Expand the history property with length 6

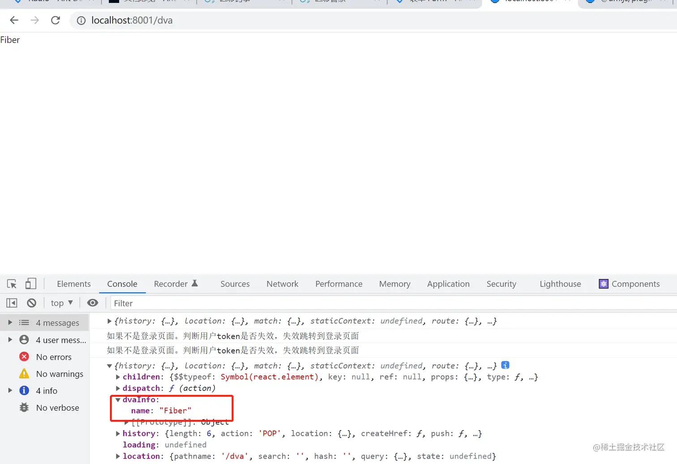pyautogui.click(x=118, y=434)
